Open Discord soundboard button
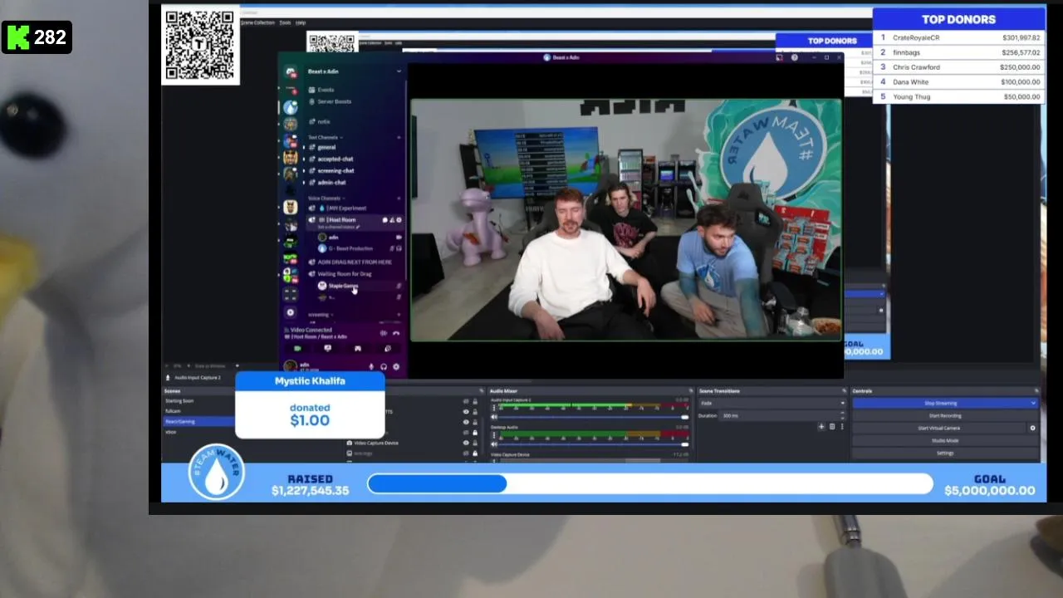Viewport: 1063px width, 598px height. (388, 349)
